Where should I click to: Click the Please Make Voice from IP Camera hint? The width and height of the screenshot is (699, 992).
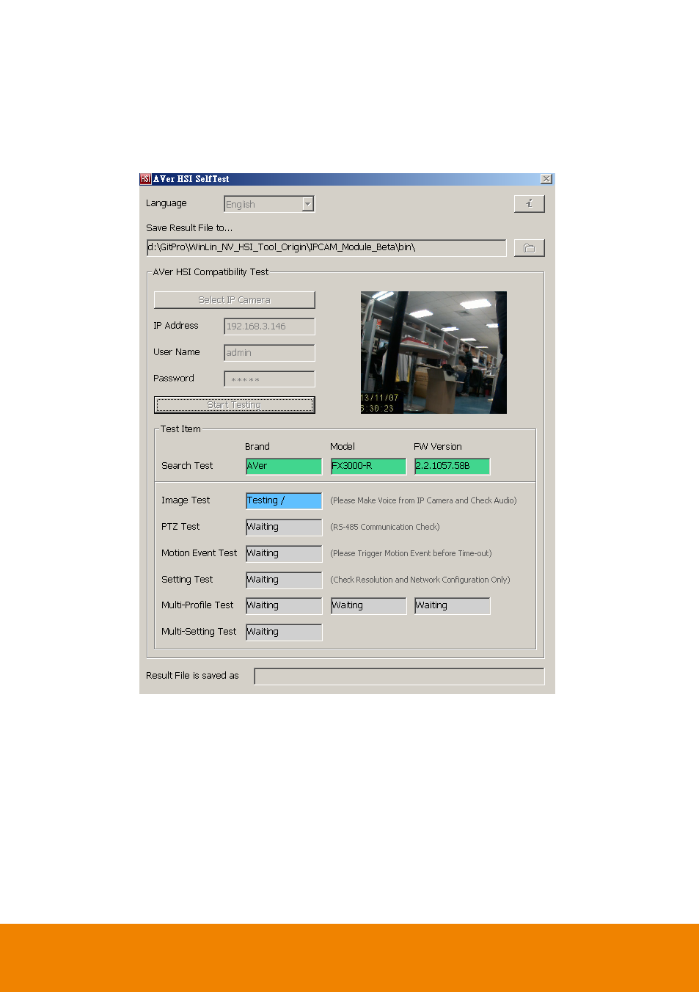coord(423,500)
